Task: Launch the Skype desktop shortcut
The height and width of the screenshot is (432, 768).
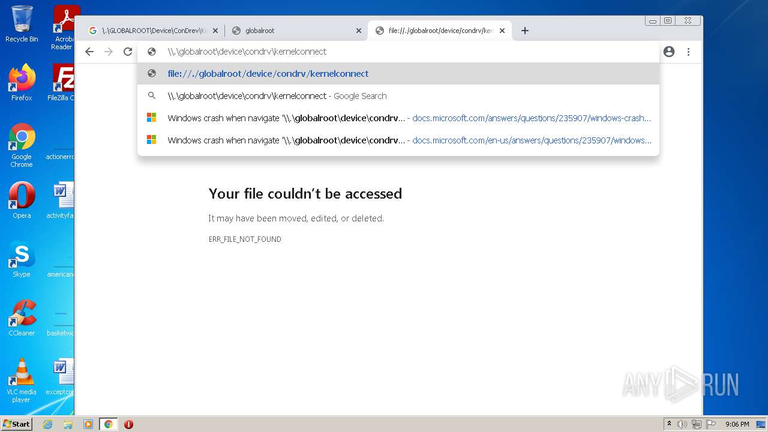Action: (x=22, y=259)
